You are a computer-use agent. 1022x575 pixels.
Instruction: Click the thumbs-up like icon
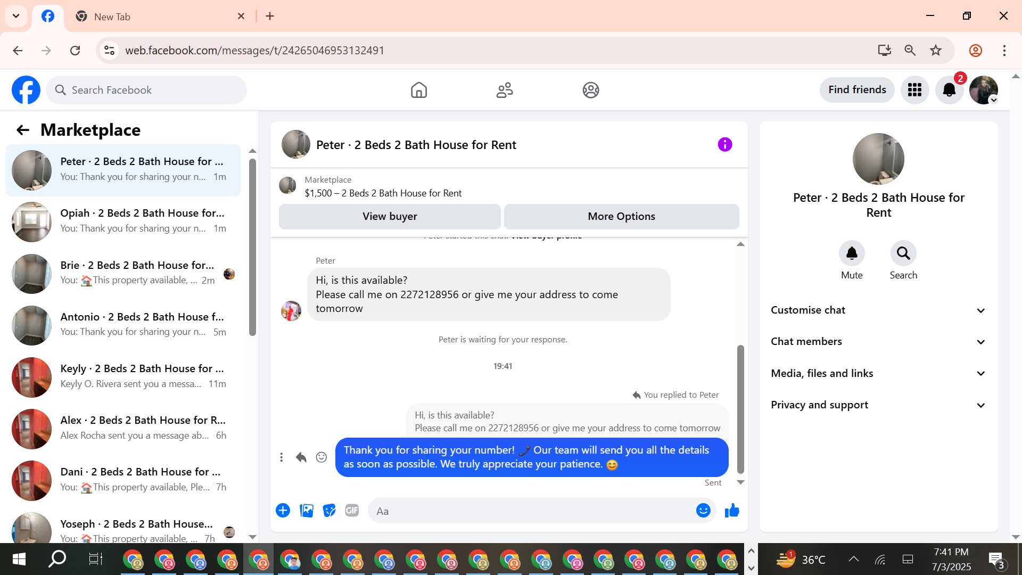[x=732, y=511]
